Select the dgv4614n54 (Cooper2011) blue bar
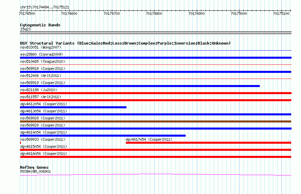 pyautogui.click(x=103, y=136)
